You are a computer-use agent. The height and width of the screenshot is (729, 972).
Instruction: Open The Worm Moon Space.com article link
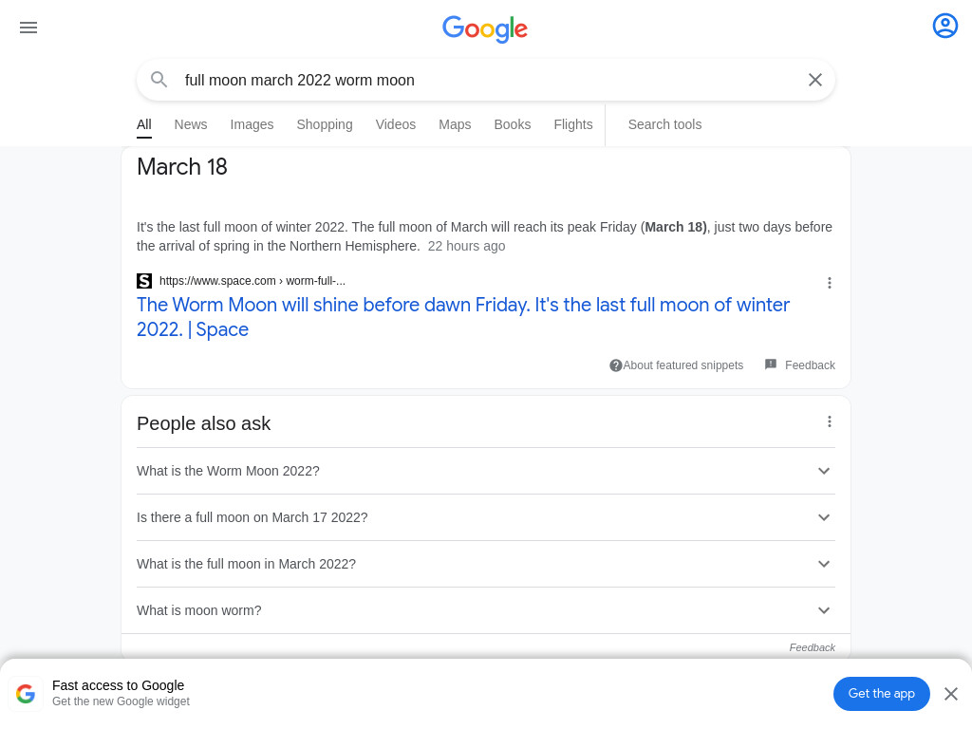(463, 317)
